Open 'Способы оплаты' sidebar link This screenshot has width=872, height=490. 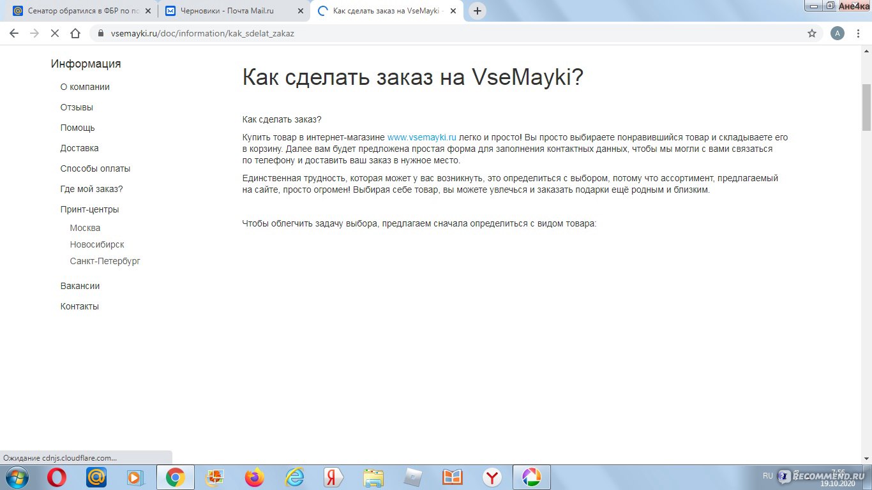[x=95, y=168]
